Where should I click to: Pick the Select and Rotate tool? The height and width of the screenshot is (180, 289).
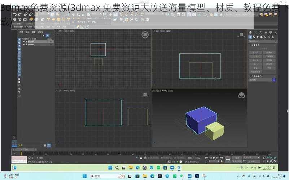click(79, 14)
